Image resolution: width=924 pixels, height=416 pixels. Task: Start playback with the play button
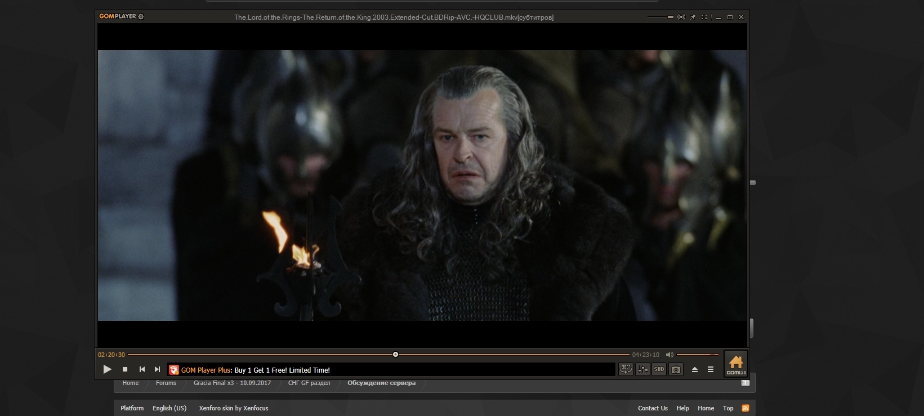pos(107,369)
